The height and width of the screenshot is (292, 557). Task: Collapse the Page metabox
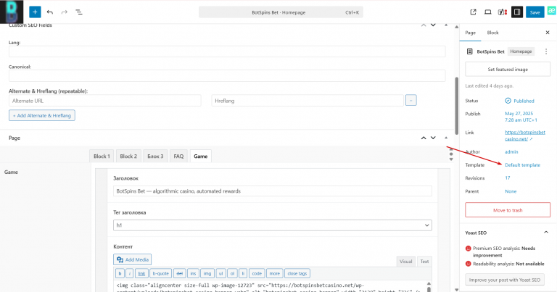(x=446, y=138)
